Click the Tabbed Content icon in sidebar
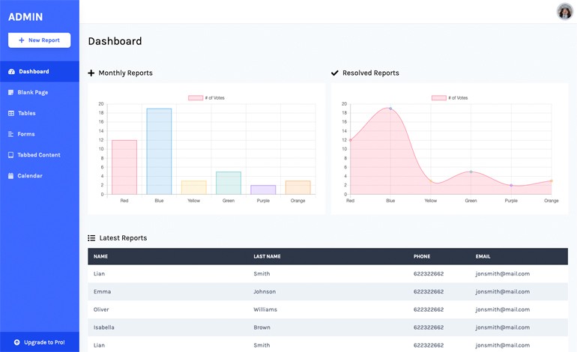577x352 pixels. click(x=11, y=155)
